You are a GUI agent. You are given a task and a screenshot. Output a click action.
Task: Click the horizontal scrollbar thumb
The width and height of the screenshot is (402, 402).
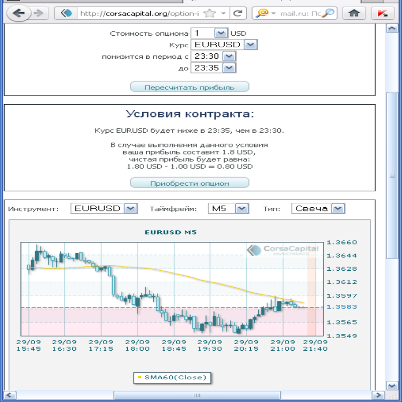coord(197,395)
